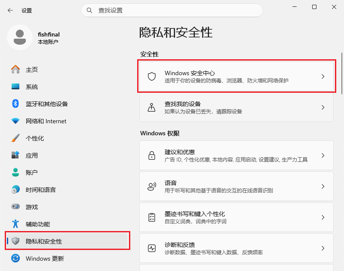The height and width of the screenshot is (271, 344).
Task: Expand the 诊断和反馈 chevron
Action: 323,248
